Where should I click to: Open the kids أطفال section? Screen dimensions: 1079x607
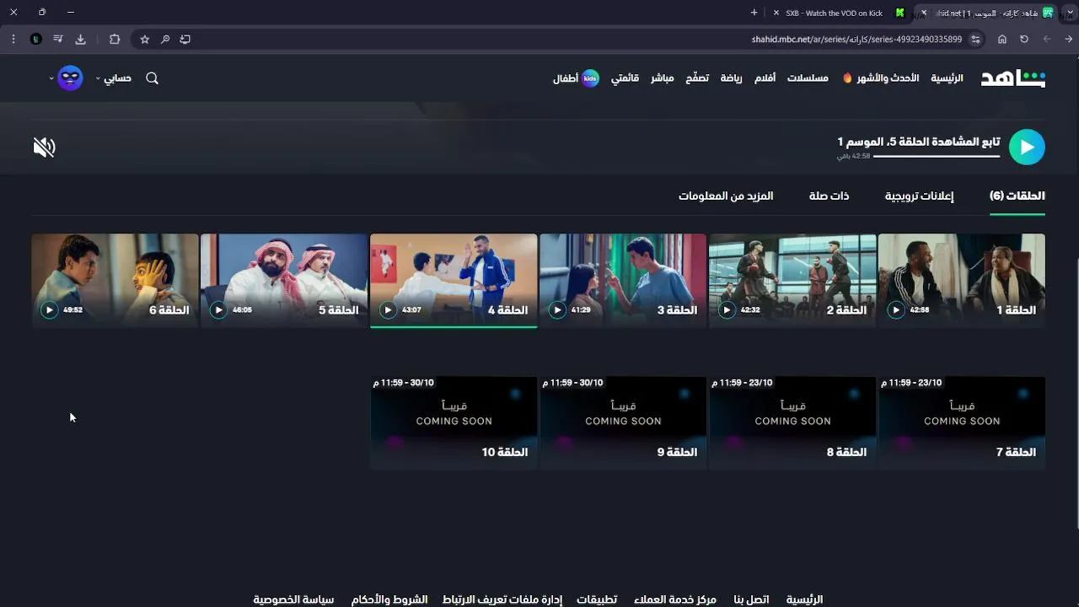[x=577, y=78]
